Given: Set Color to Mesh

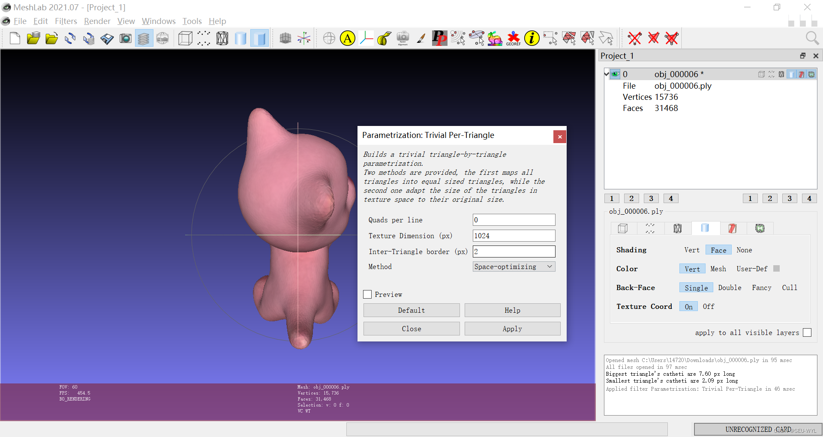Looking at the screenshot, I should tap(718, 269).
